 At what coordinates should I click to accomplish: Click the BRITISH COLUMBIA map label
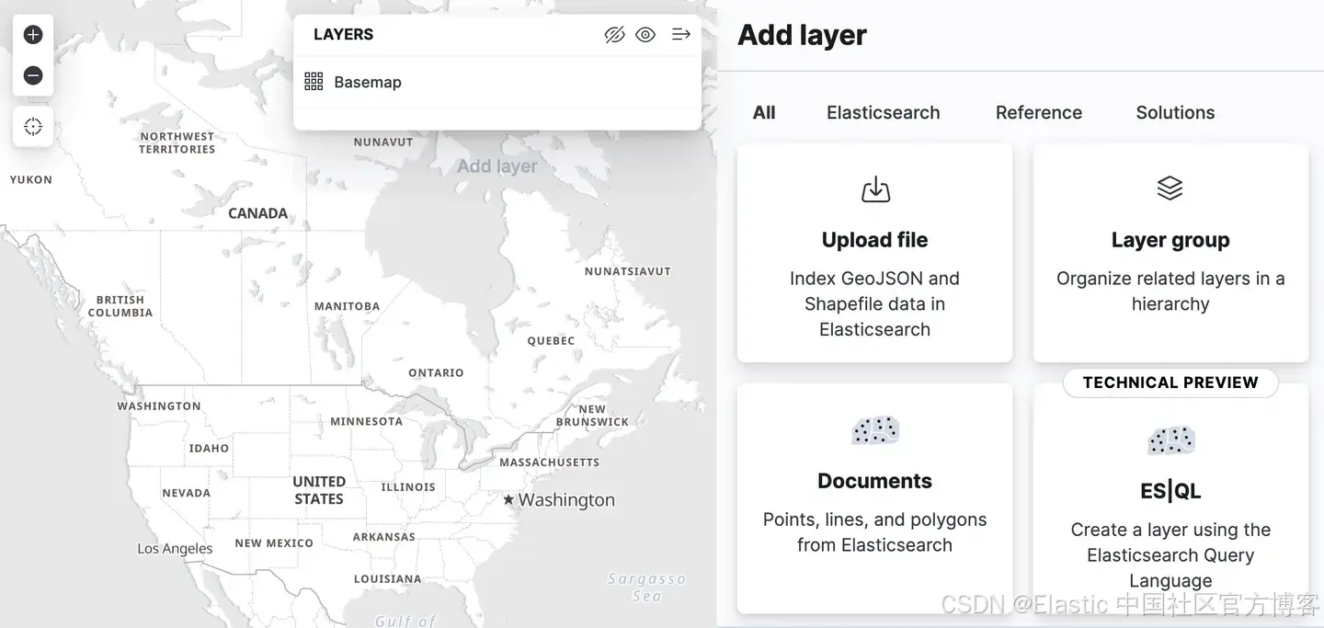pos(120,306)
